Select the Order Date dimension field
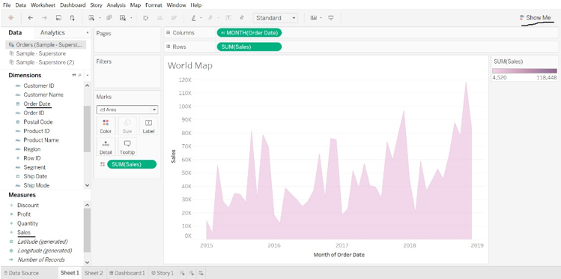 37,103
